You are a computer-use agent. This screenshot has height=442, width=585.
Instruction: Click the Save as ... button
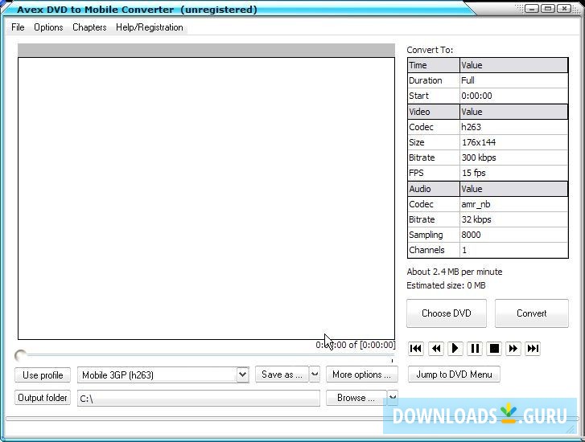282,374
